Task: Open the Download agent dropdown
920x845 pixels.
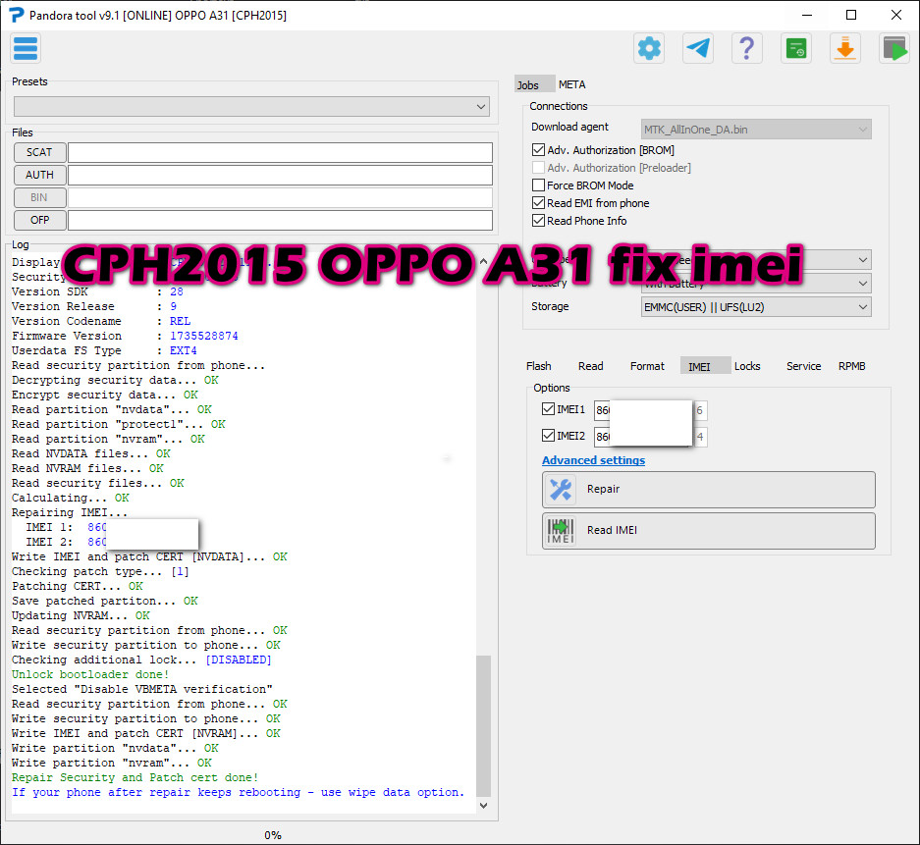Action: point(756,130)
